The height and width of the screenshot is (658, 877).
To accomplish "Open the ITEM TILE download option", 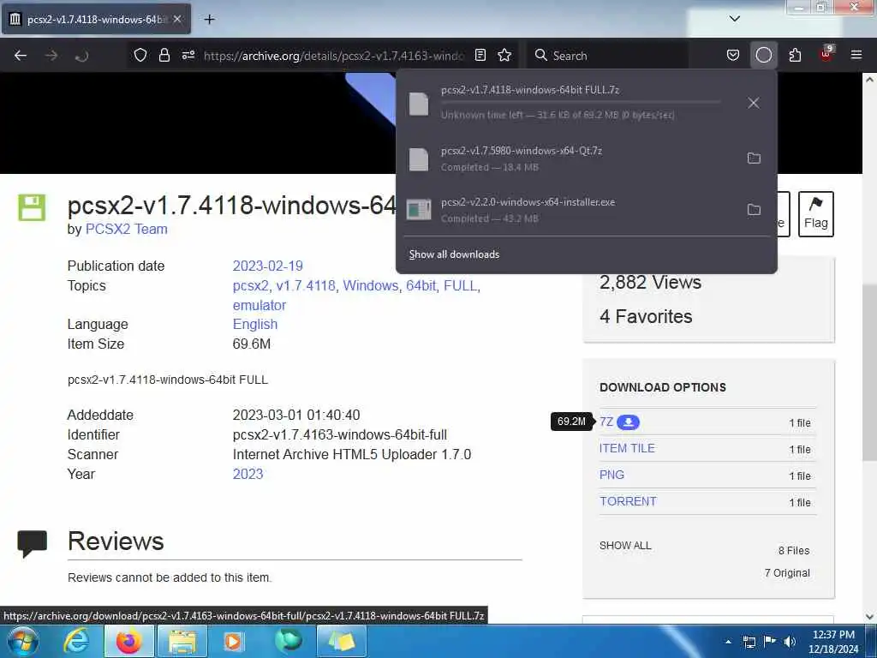I will pos(627,448).
